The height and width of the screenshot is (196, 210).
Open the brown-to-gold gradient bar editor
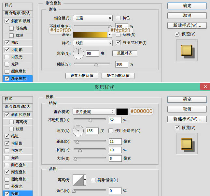pyautogui.click(x=90, y=35)
